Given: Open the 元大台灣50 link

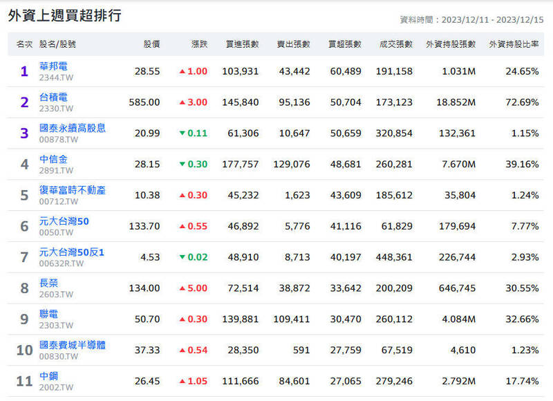Looking at the screenshot, I should [64, 221].
